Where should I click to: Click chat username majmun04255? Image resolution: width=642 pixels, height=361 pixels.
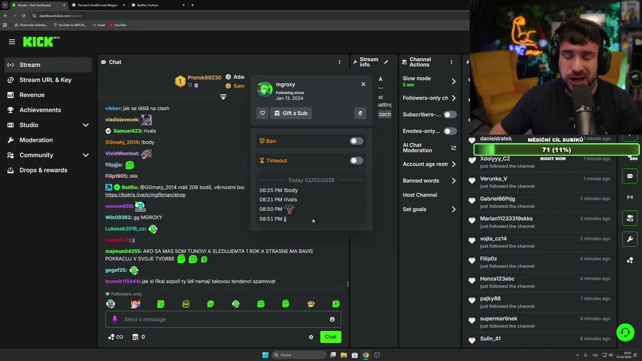pyautogui.click(x=123, y=251)
